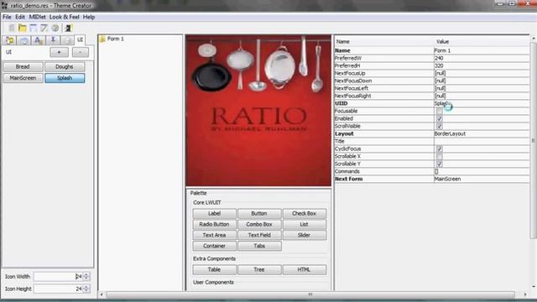This screenshot has height=302, width=537.
Task: Click the horizontal scrollbar thumb at bottom
Action: click(310, 294)
